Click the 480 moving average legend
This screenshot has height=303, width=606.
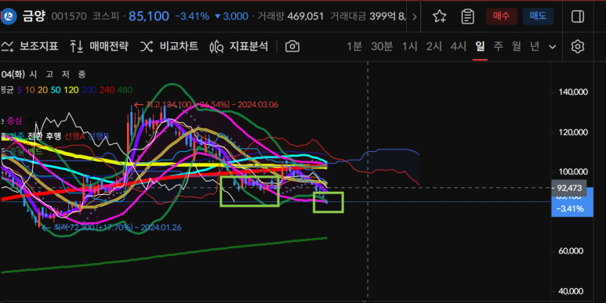coord(125,90)
